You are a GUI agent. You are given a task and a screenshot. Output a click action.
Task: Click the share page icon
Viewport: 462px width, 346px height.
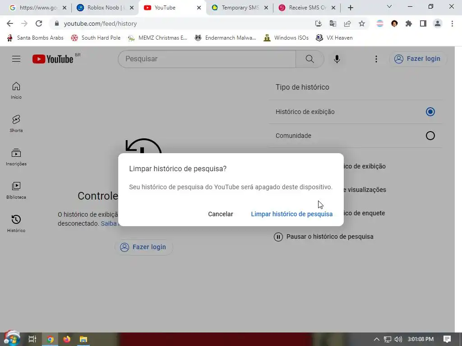pyautogui.click(x=347, y=23)
